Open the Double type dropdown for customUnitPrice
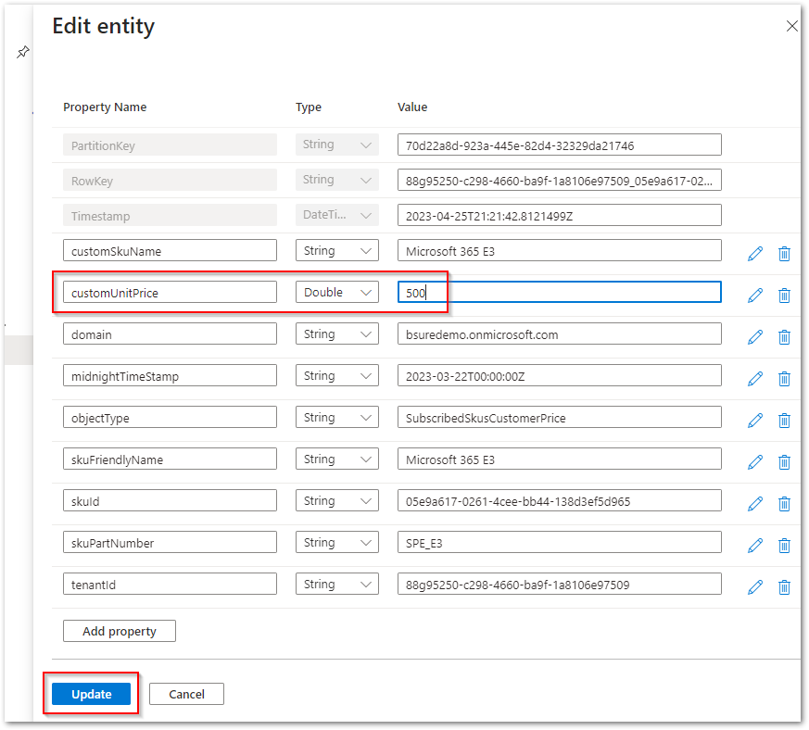Screen dimensions: 809x730 tap(337, 292)
